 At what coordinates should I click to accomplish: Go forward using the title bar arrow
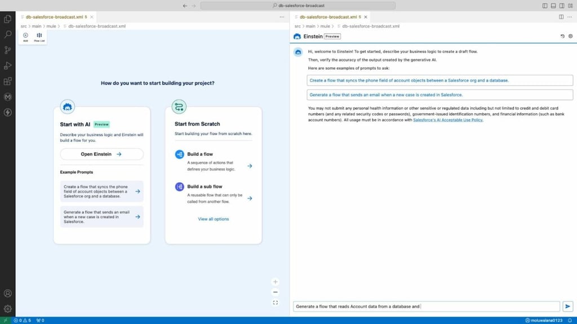pyautogui.click(x=194, y=6)
